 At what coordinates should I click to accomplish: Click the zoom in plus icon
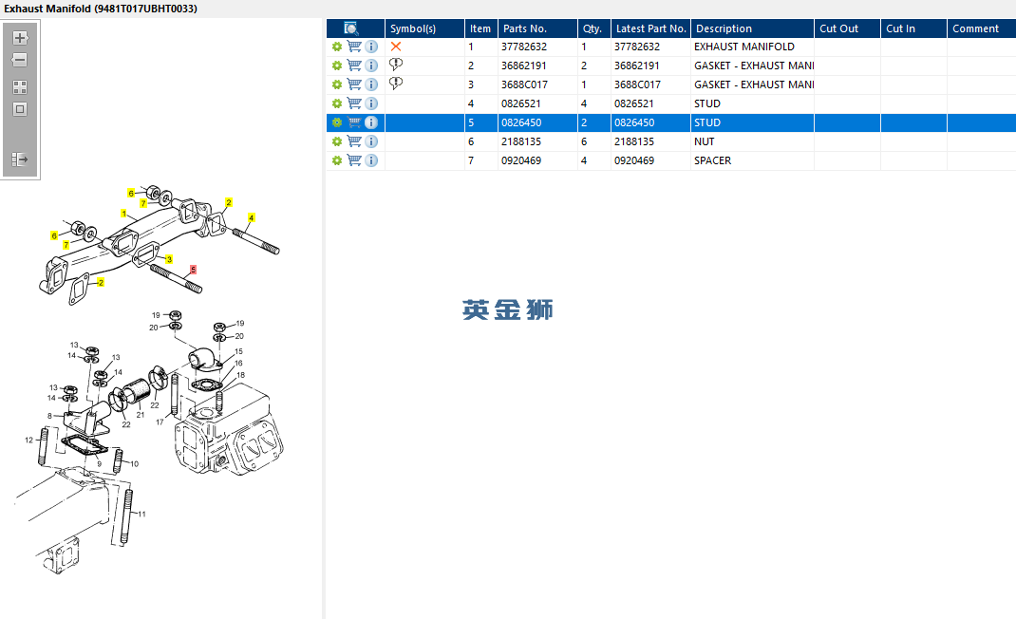pyautogui.click(x=20, y=38)
